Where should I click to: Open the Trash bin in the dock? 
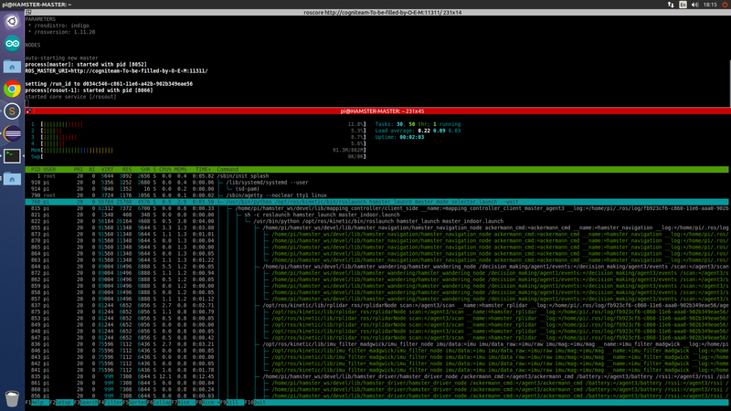pyautogui.click(x=12, y=398)
